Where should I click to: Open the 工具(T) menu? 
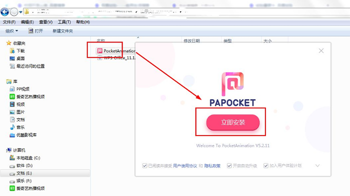tap(64, 22)
